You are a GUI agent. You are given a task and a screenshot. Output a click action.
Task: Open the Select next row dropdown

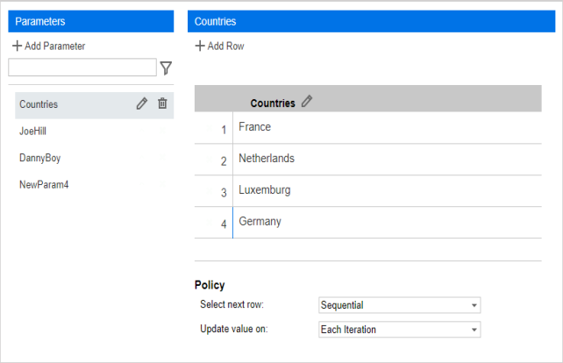tap(399, 305)
